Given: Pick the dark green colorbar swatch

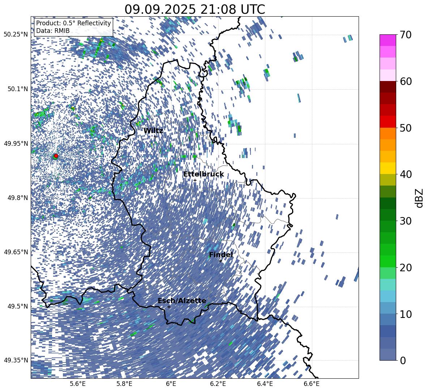Looking at the screenshot, I should 388,203.
